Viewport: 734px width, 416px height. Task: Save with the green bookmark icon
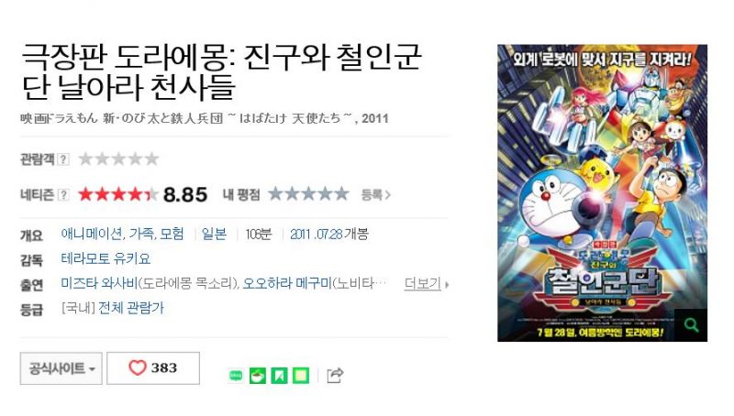tap(280, 376)
